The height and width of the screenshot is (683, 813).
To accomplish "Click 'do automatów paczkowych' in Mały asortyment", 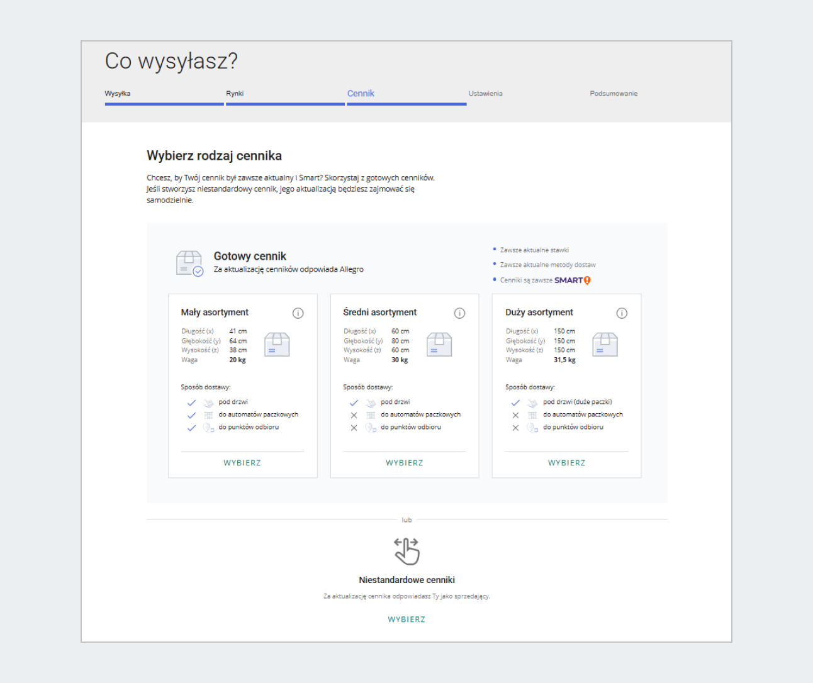I will coord(259,415).
